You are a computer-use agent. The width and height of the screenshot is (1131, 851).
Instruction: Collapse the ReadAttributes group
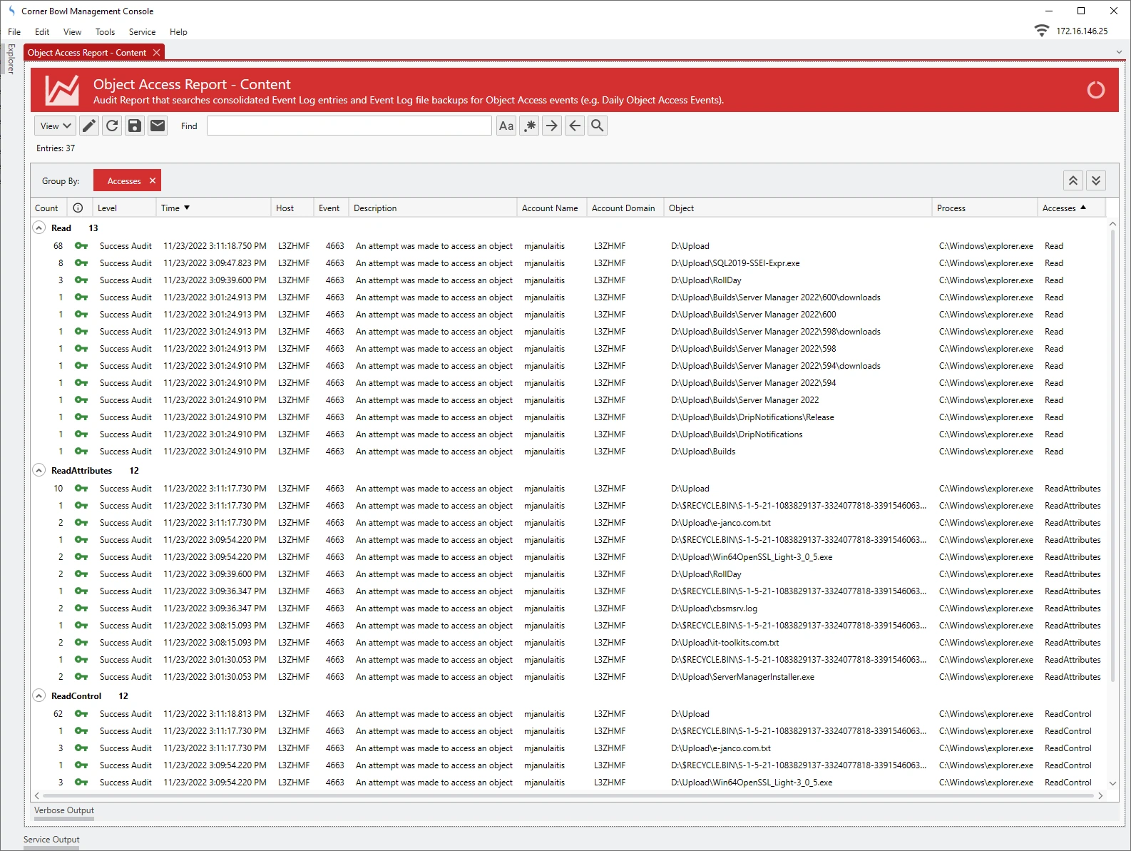pyautogui.click(x=39, y=471)
